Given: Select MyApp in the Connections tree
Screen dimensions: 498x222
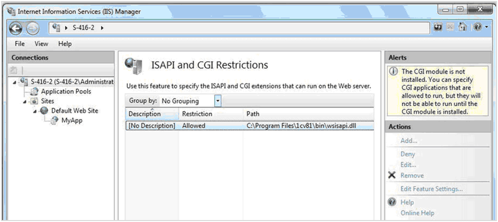Looking at the screenshot, I should (x=71, y=121).
